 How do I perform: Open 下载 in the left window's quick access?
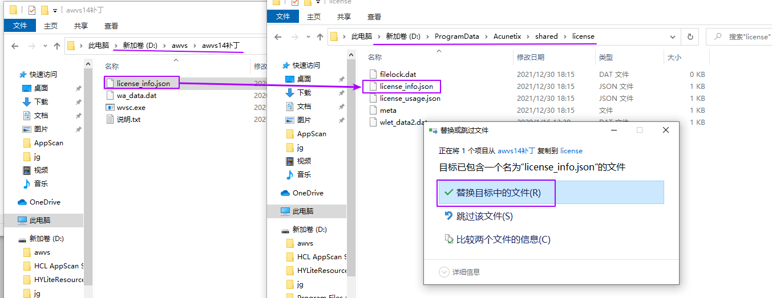41,102
